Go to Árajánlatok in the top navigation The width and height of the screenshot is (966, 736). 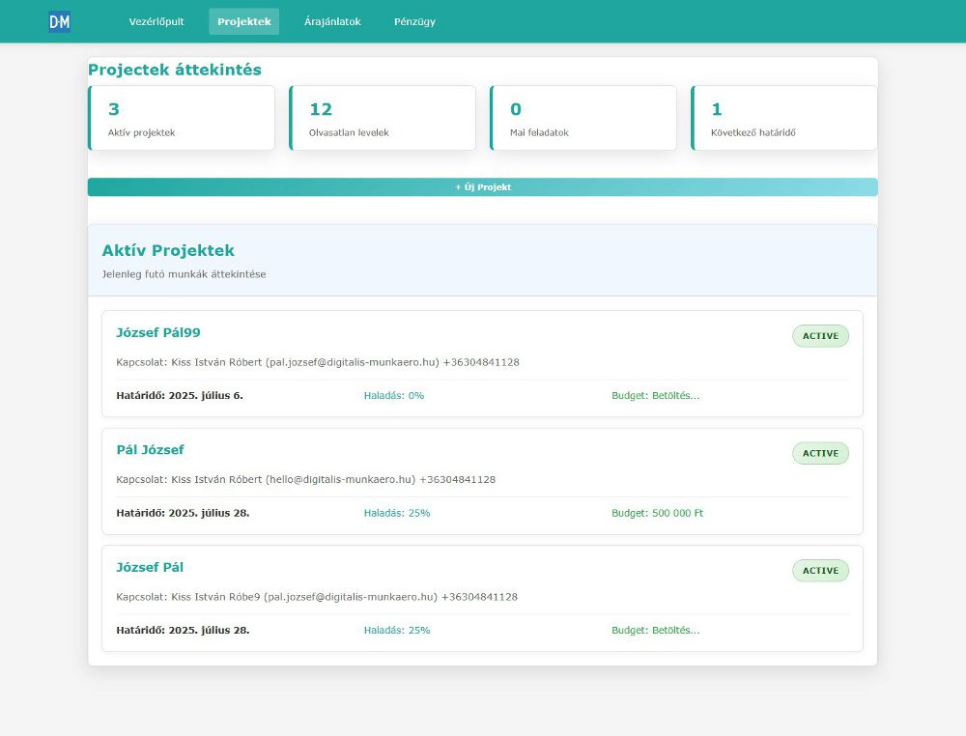332,21
